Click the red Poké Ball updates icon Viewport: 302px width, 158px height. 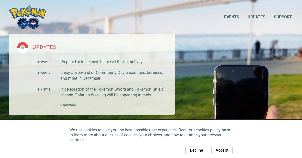pyautogui.click(x=23, y=47)
